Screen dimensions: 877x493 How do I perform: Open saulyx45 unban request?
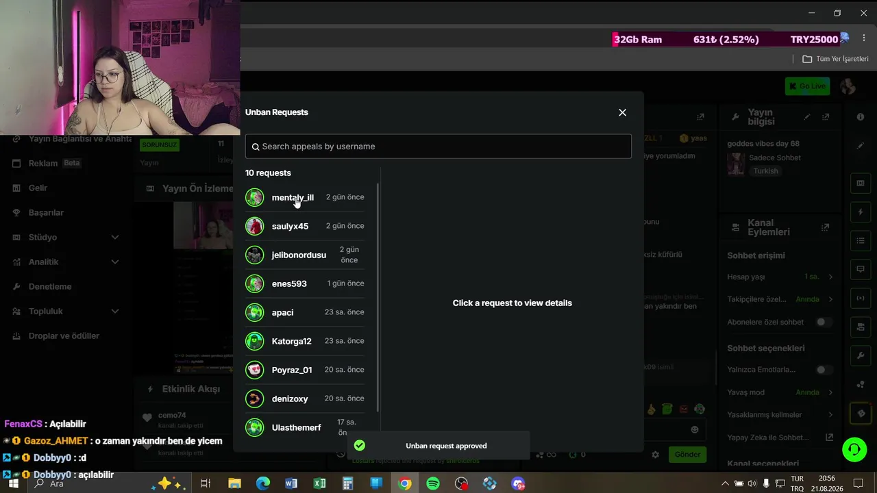pos(305,226)
